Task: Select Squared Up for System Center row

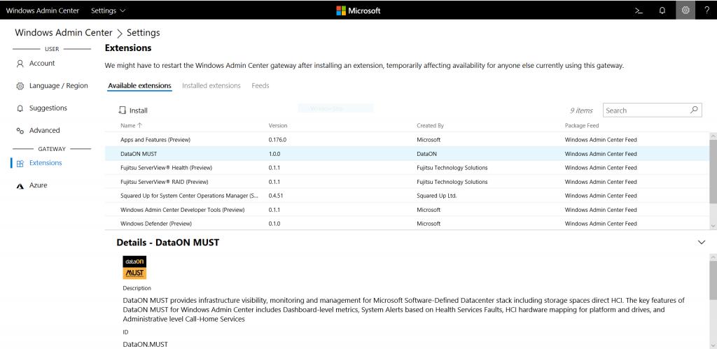Action: pyautogui.click(x=407, y=196)
